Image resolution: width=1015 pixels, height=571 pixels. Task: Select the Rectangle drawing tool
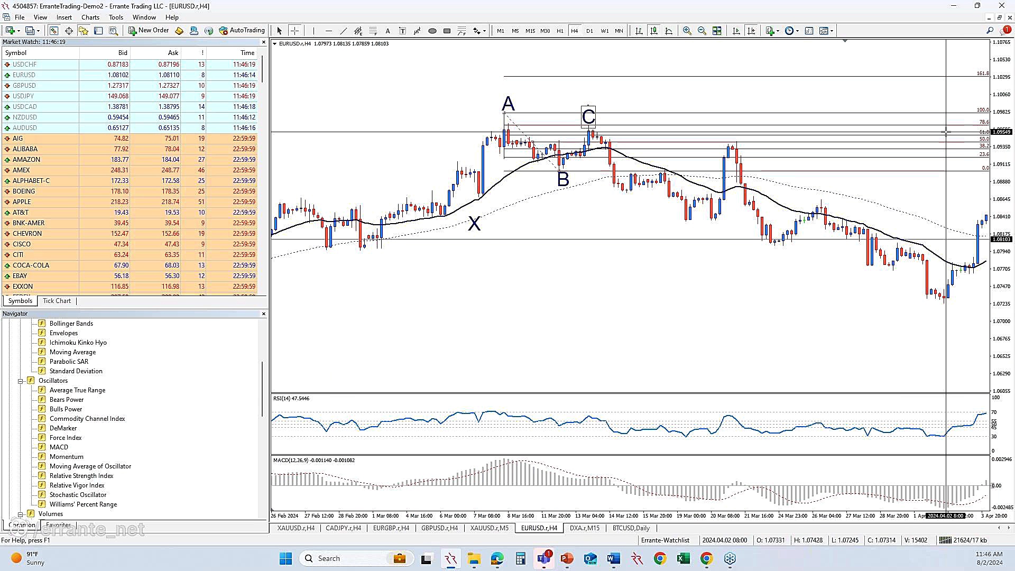(x=447, y=31)
